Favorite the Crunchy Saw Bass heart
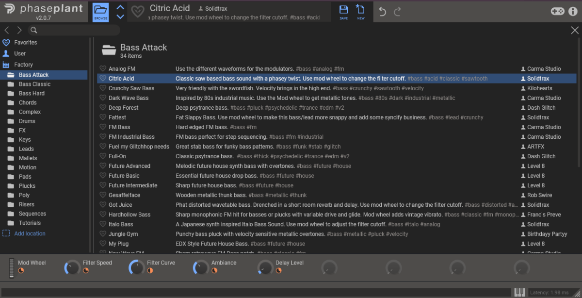This screenshot has width=582, height=298. (x=103, y=88)
